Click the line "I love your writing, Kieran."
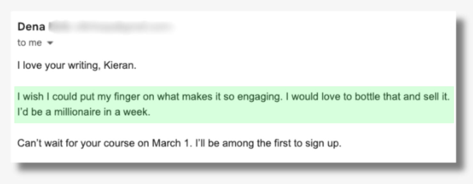The width and height of the screenshot is (473, 184). (x=77, y=66)
